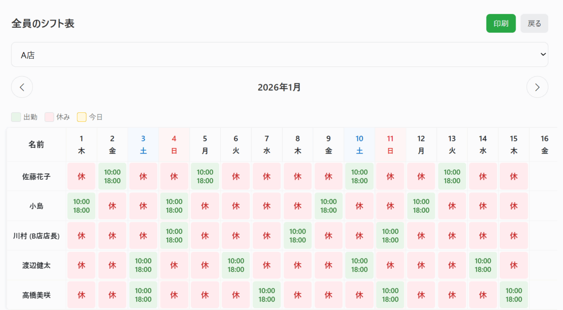Click the Sunday 11 column header
This screenshot has width=563, height=310.
tap(390, 145)
